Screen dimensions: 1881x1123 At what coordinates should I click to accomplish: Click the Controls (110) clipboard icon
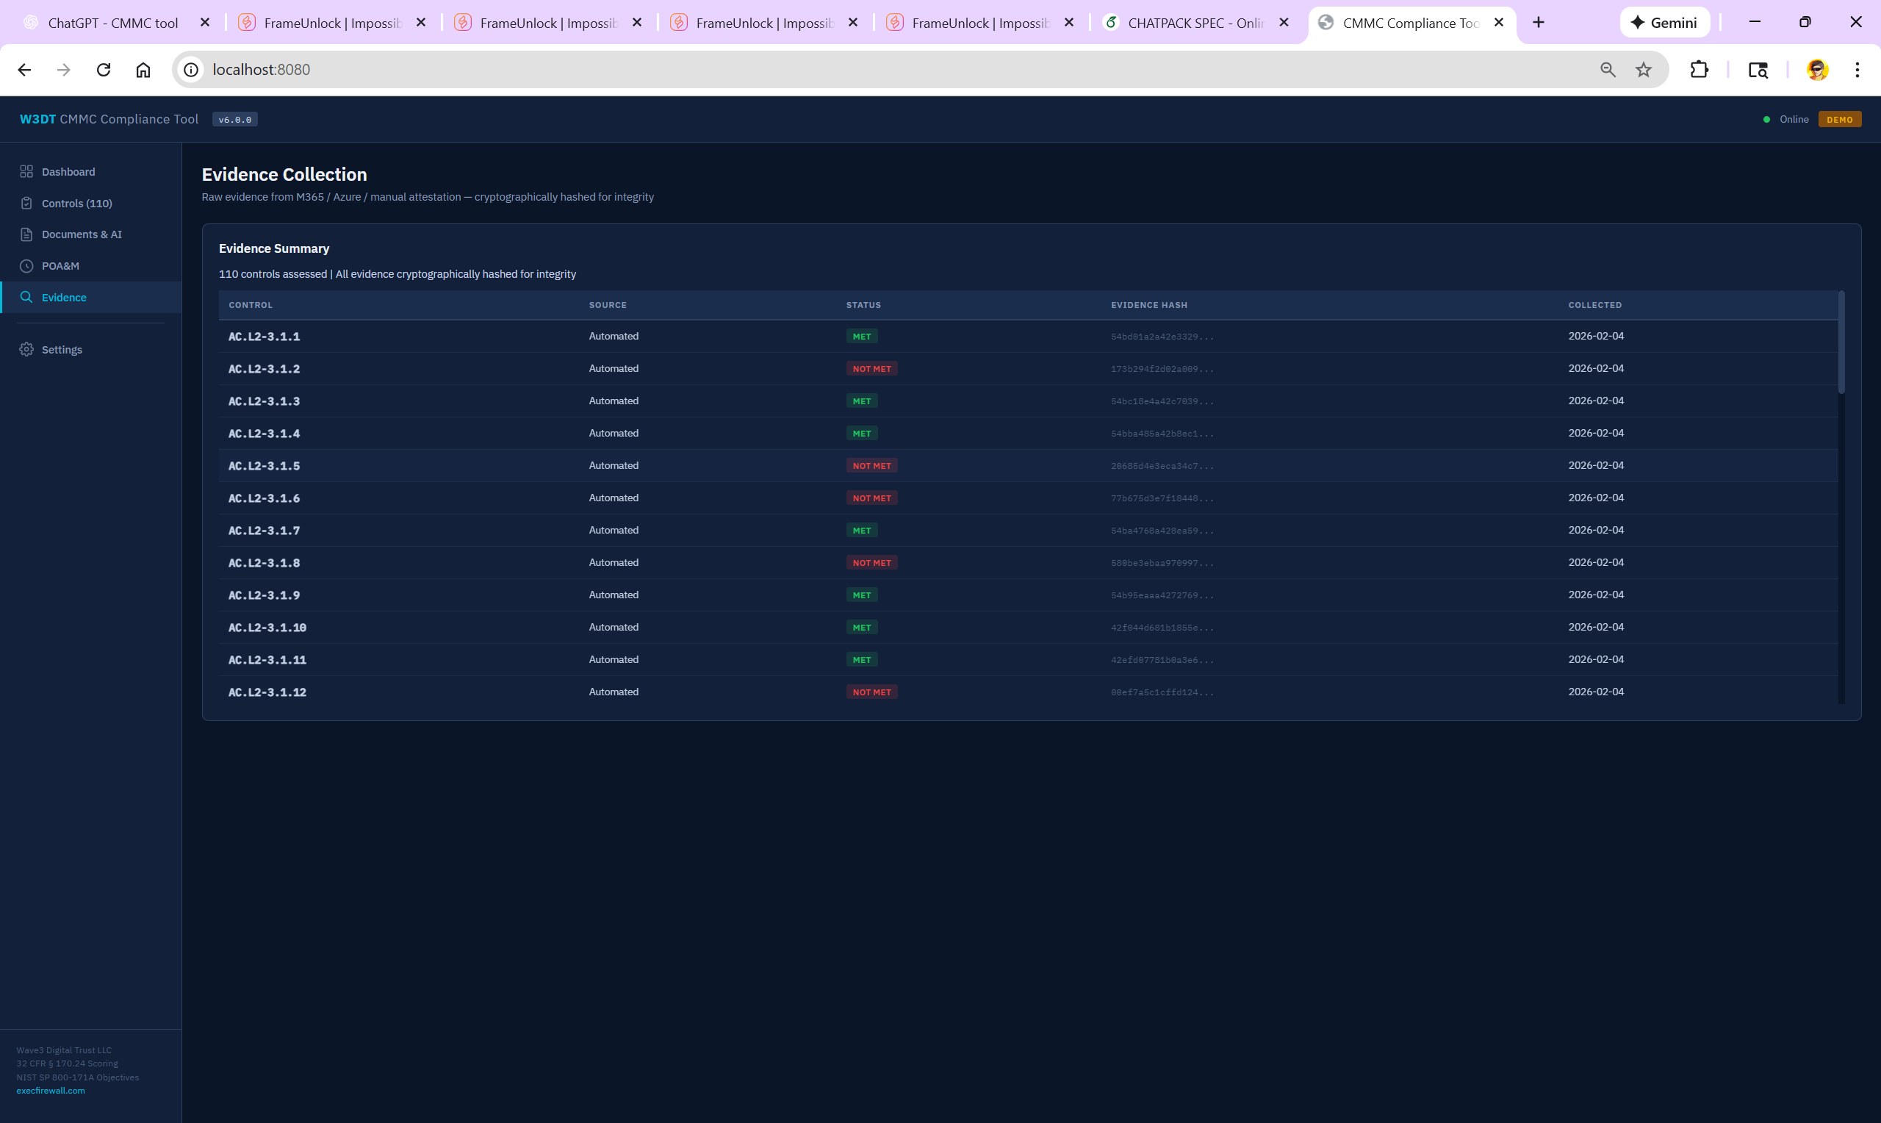pos(26,204)
